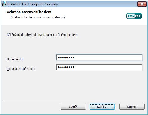The image size is (148, 115).
Task: Click the gray empty area below password fields
Action: click(74, 85)
